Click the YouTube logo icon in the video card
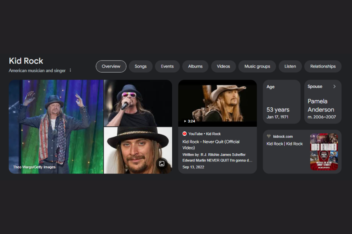352x234 pixels. (x=185, y=134)
